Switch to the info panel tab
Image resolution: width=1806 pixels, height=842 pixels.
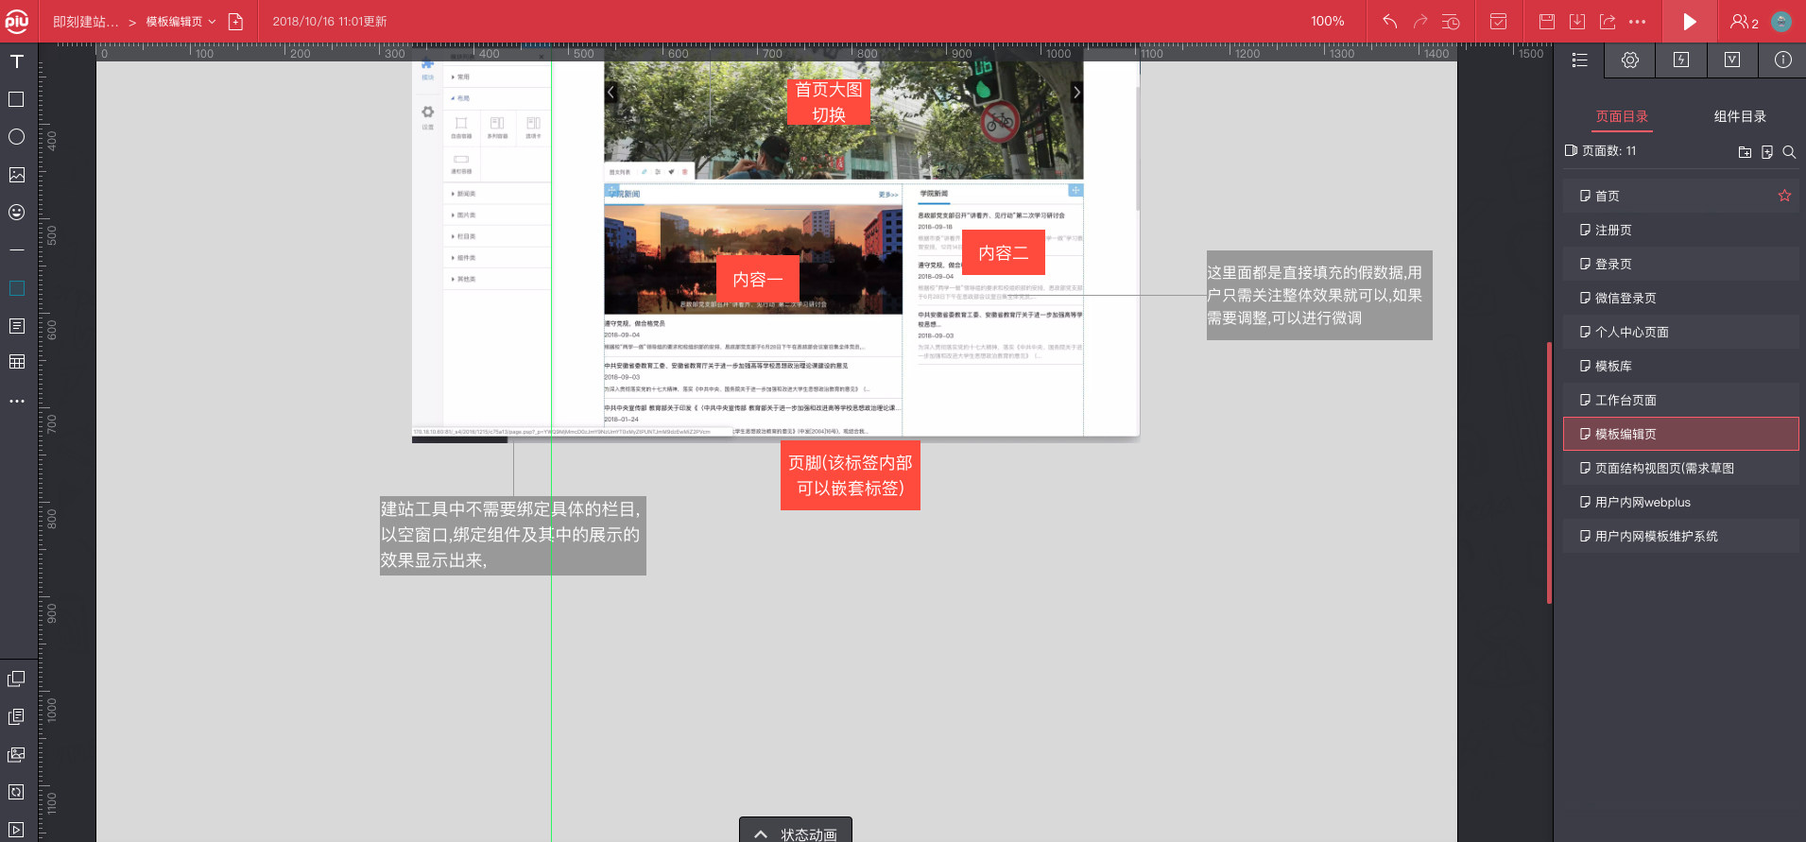pyautogui.click(x=1783, y=60)
